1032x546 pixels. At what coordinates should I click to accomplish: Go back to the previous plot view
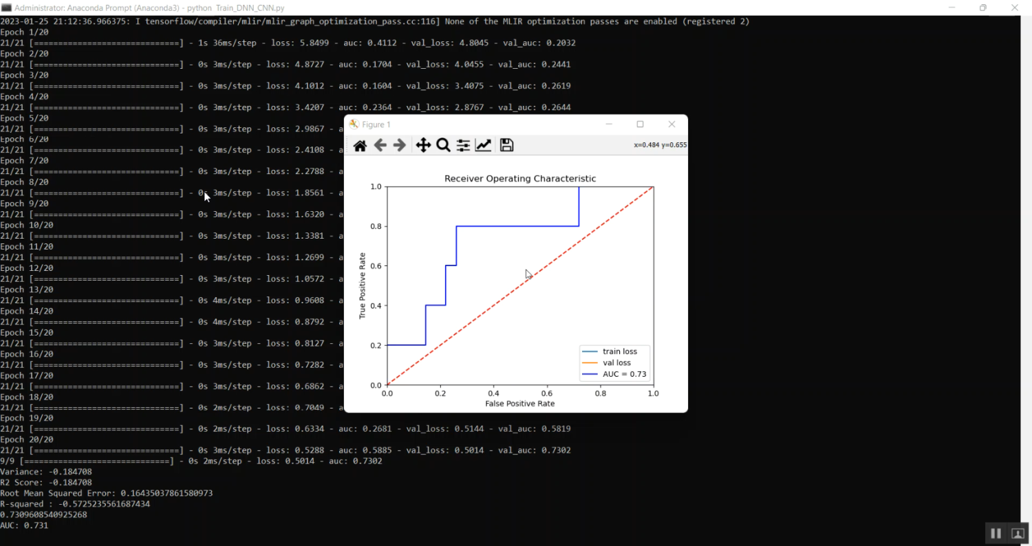(380, 145)
